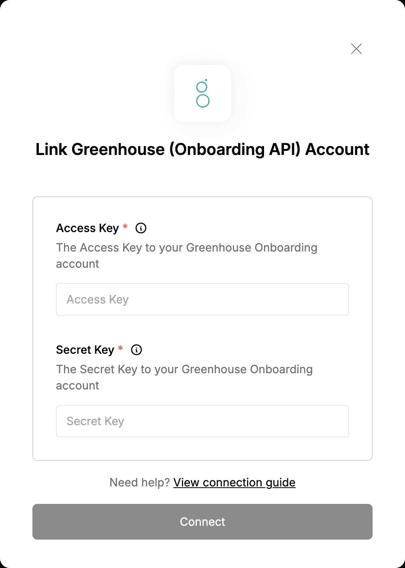
Task: Click the Access Key description text
Action: click(186, 256)
